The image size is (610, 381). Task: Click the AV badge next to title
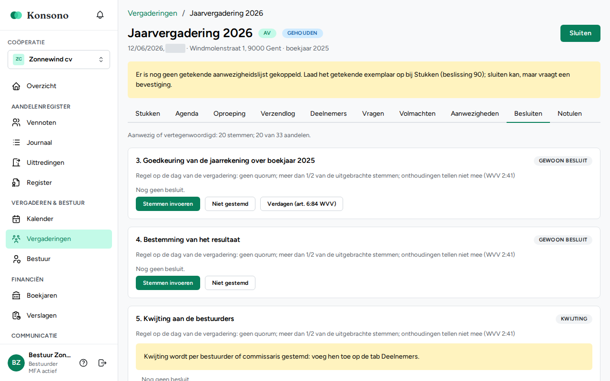267,33
